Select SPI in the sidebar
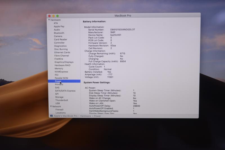 pos(57,94)
